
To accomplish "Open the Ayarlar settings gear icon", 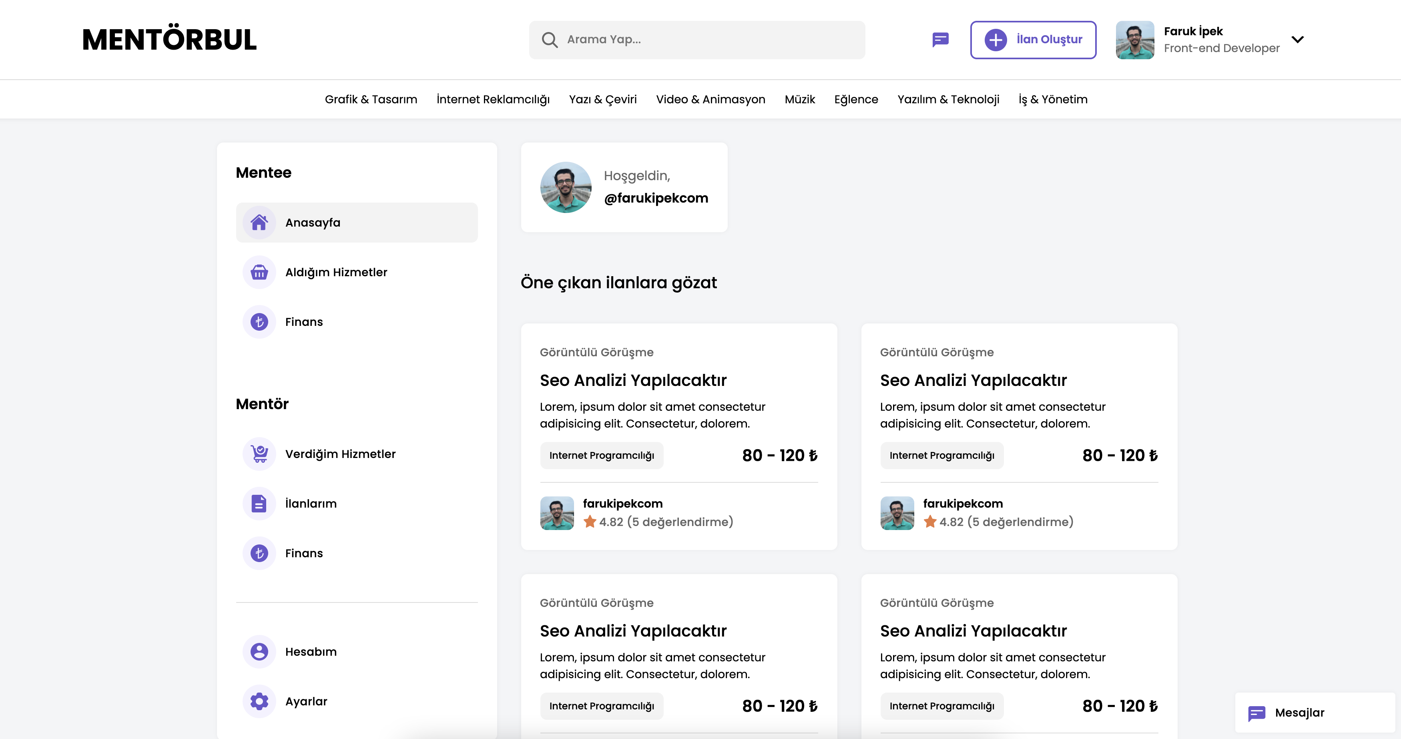I will [x=259, y=701].
